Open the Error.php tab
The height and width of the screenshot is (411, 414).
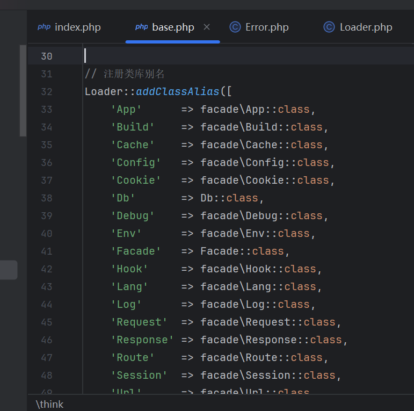[267, 27]
